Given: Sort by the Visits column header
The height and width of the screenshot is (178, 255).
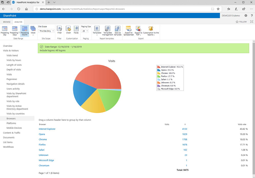Looking at the screenshot, I should [x=167, y=124].
